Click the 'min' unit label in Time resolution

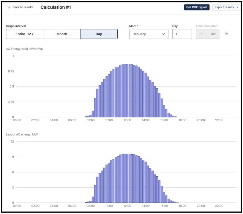(214, 34)
